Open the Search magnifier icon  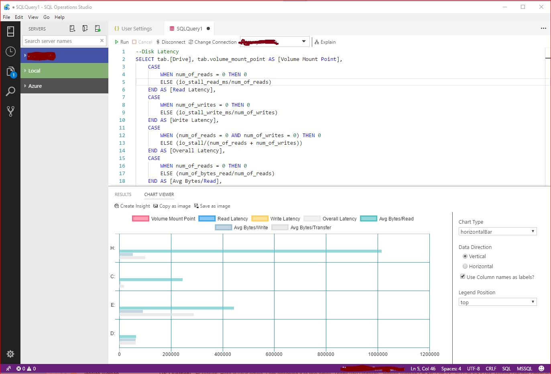[x=10, y=91]
